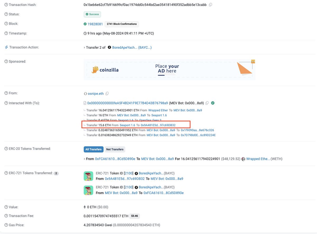Click help icon beside Timestamp label

click(x=6, y=33)
